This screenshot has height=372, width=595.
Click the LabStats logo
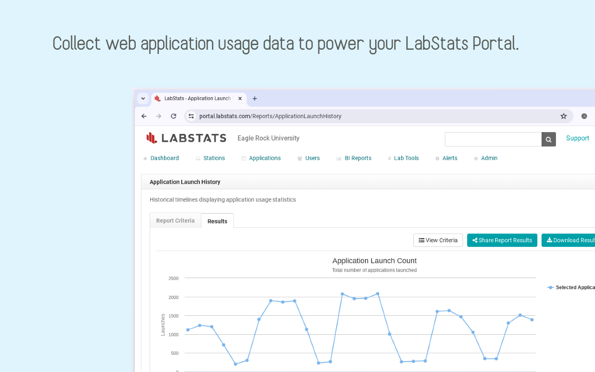[186, 138]
